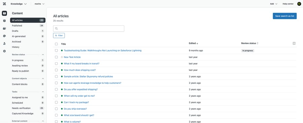Open the second left-rail icon below the book
Image resolution: width=303 pixels, height=123 pixels.
pyautogui.click(x=4, y=21)
